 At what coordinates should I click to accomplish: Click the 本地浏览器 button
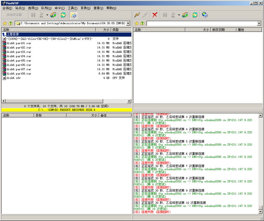click(x=14, y=15)
